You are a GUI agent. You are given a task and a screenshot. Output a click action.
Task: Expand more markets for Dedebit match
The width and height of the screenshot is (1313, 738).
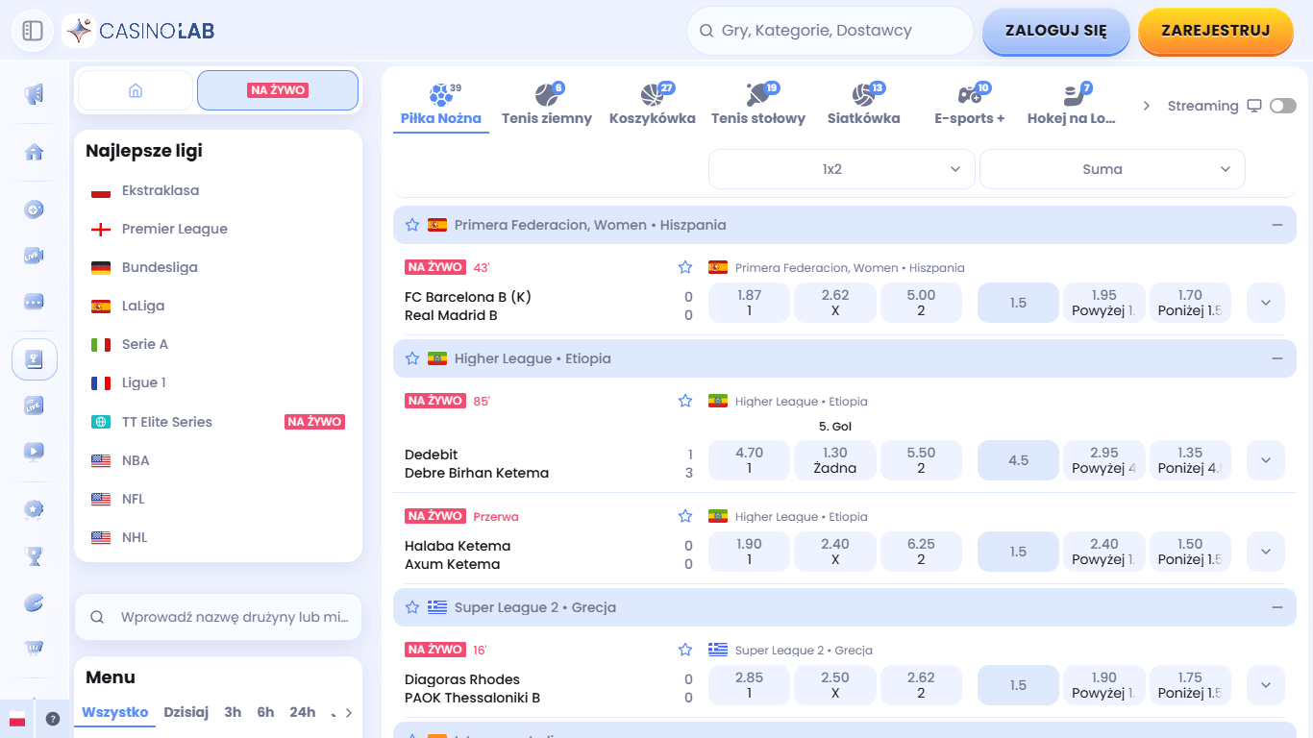[x=1266, y=460]
